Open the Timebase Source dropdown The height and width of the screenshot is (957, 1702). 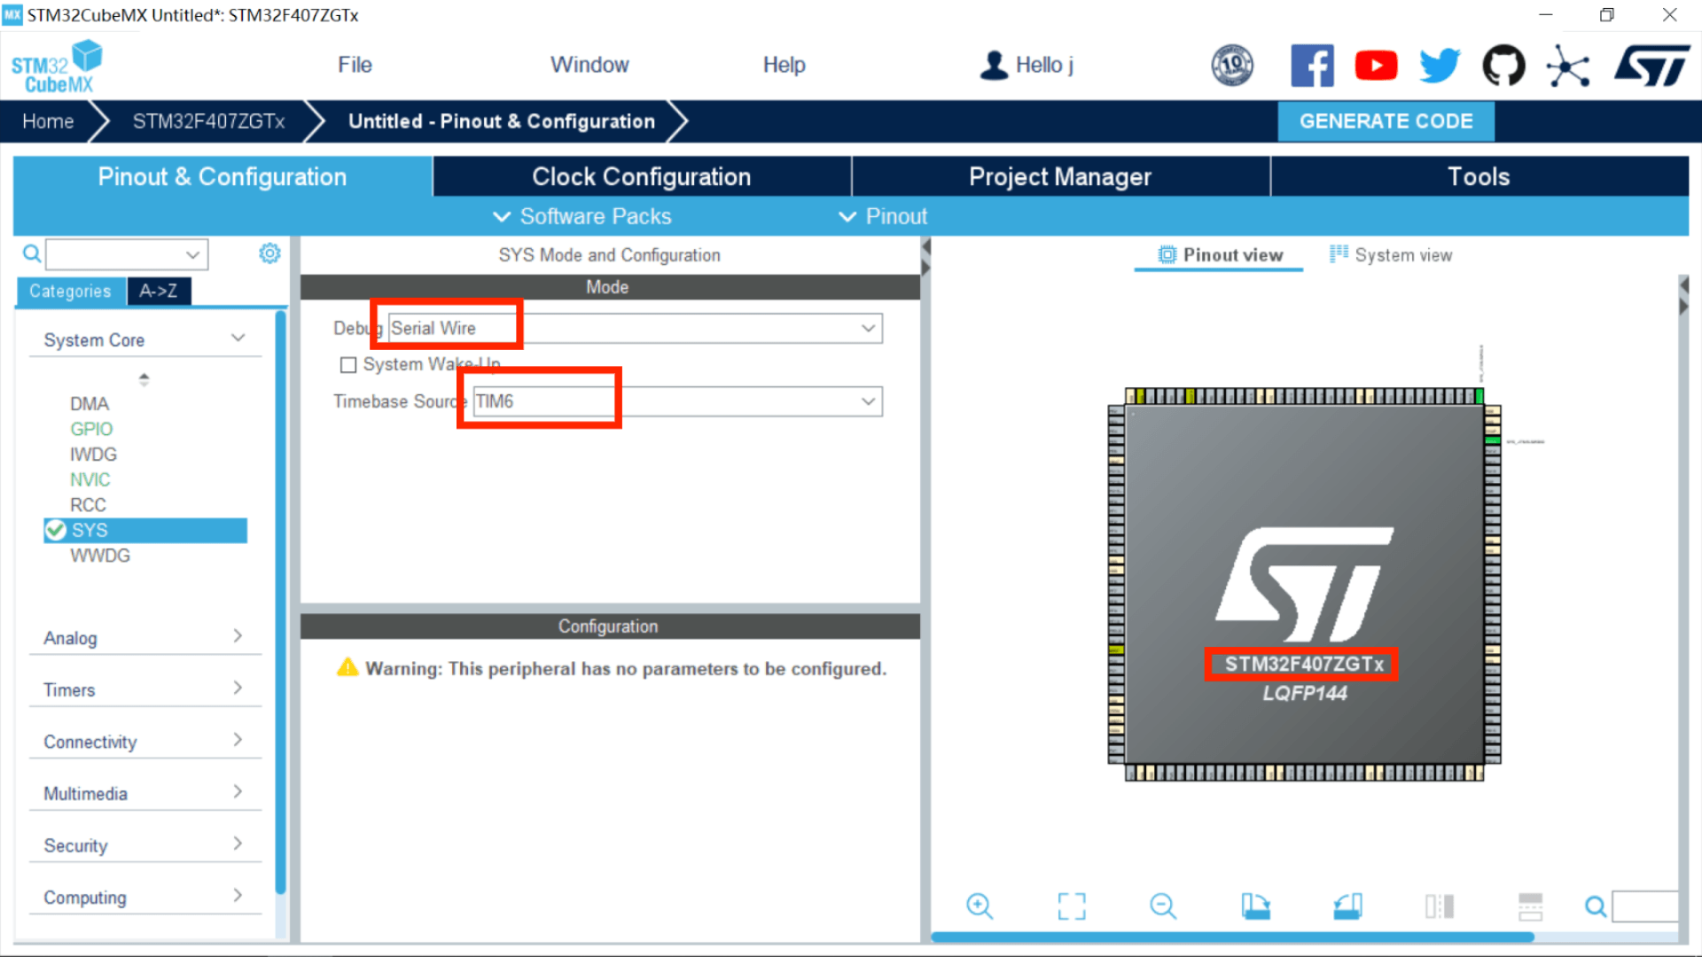coord(867,401)
